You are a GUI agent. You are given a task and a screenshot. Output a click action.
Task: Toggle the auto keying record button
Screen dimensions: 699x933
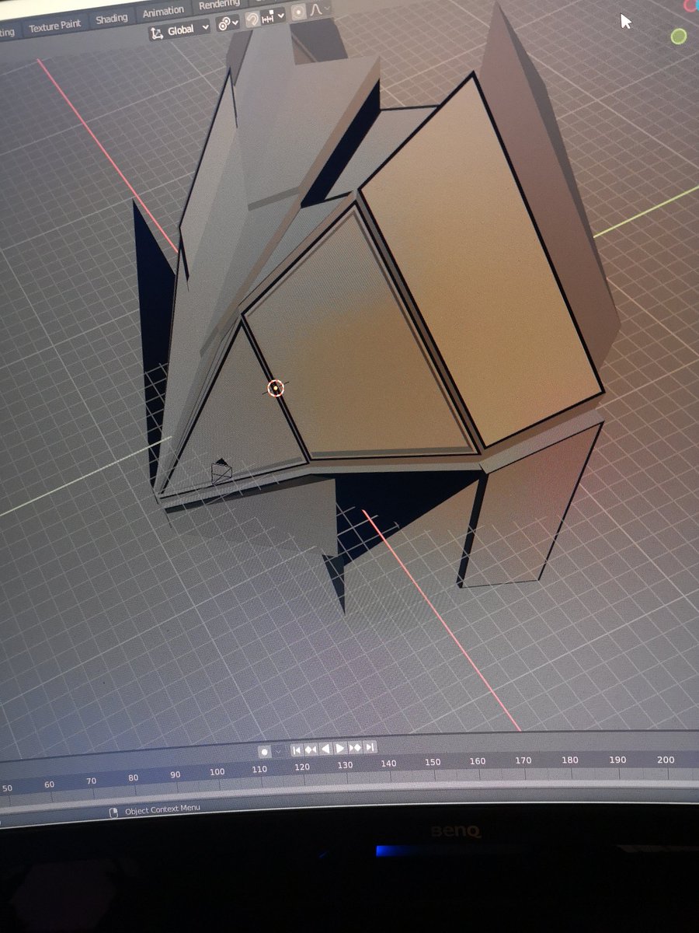(x=265, y=752)
